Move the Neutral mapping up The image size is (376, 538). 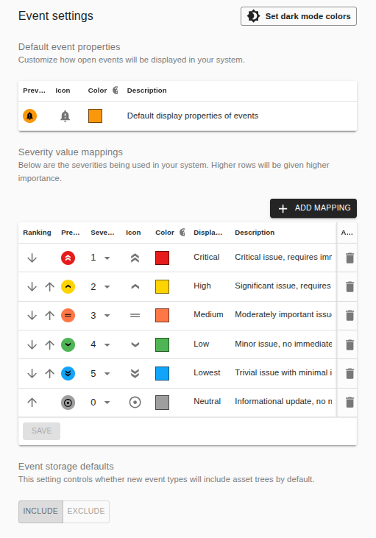pyautogui.click(x=32, y=402)
